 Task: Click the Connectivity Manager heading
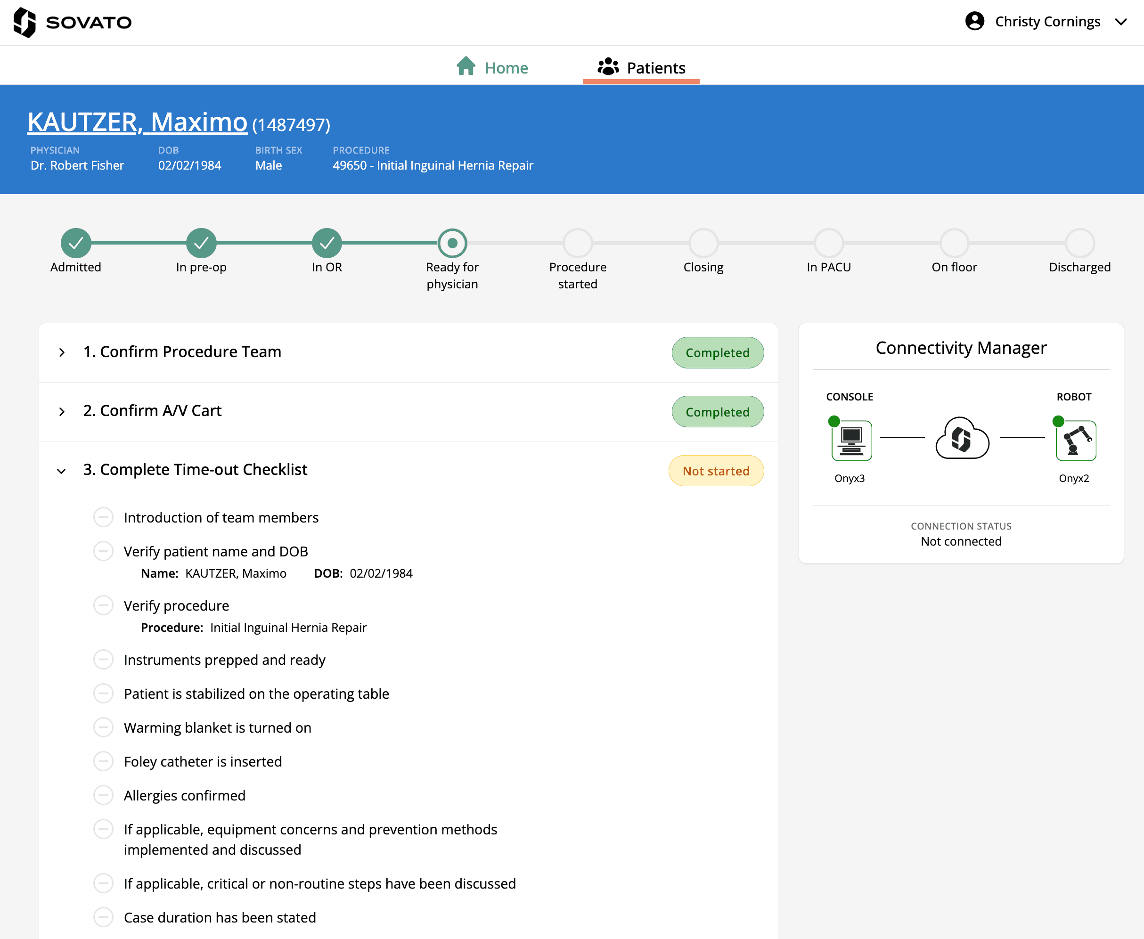pos(961,348)
